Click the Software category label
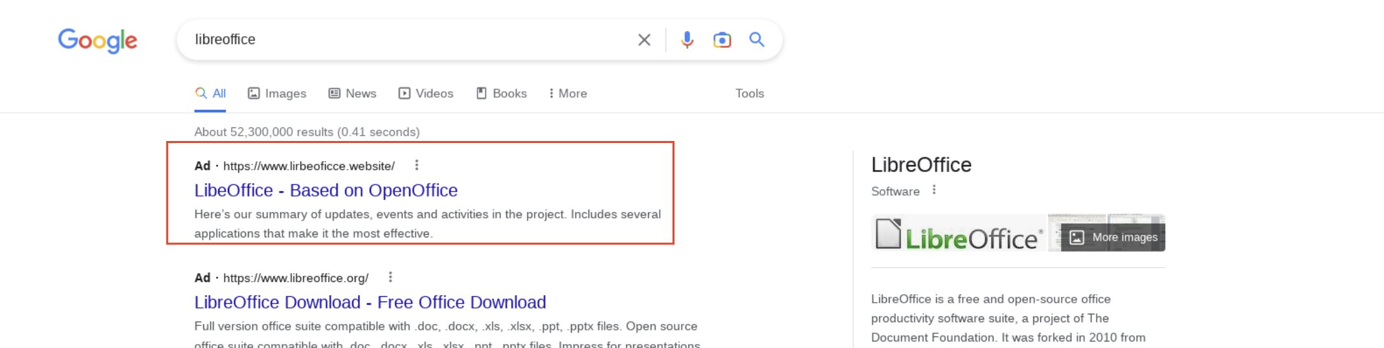This screenshot has width=1384, height=348. coord(895,191)
